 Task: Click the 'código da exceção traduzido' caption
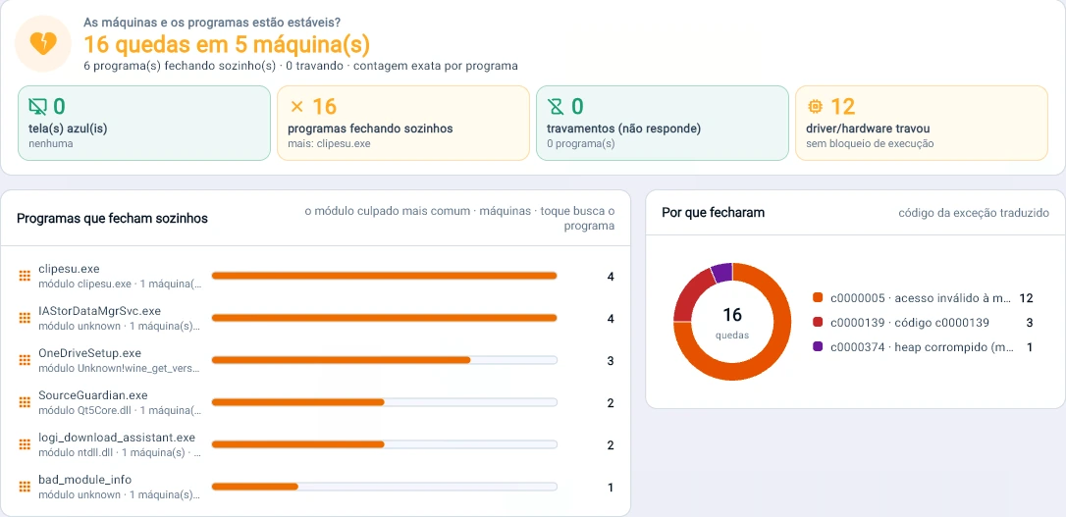tap(974, 213)
